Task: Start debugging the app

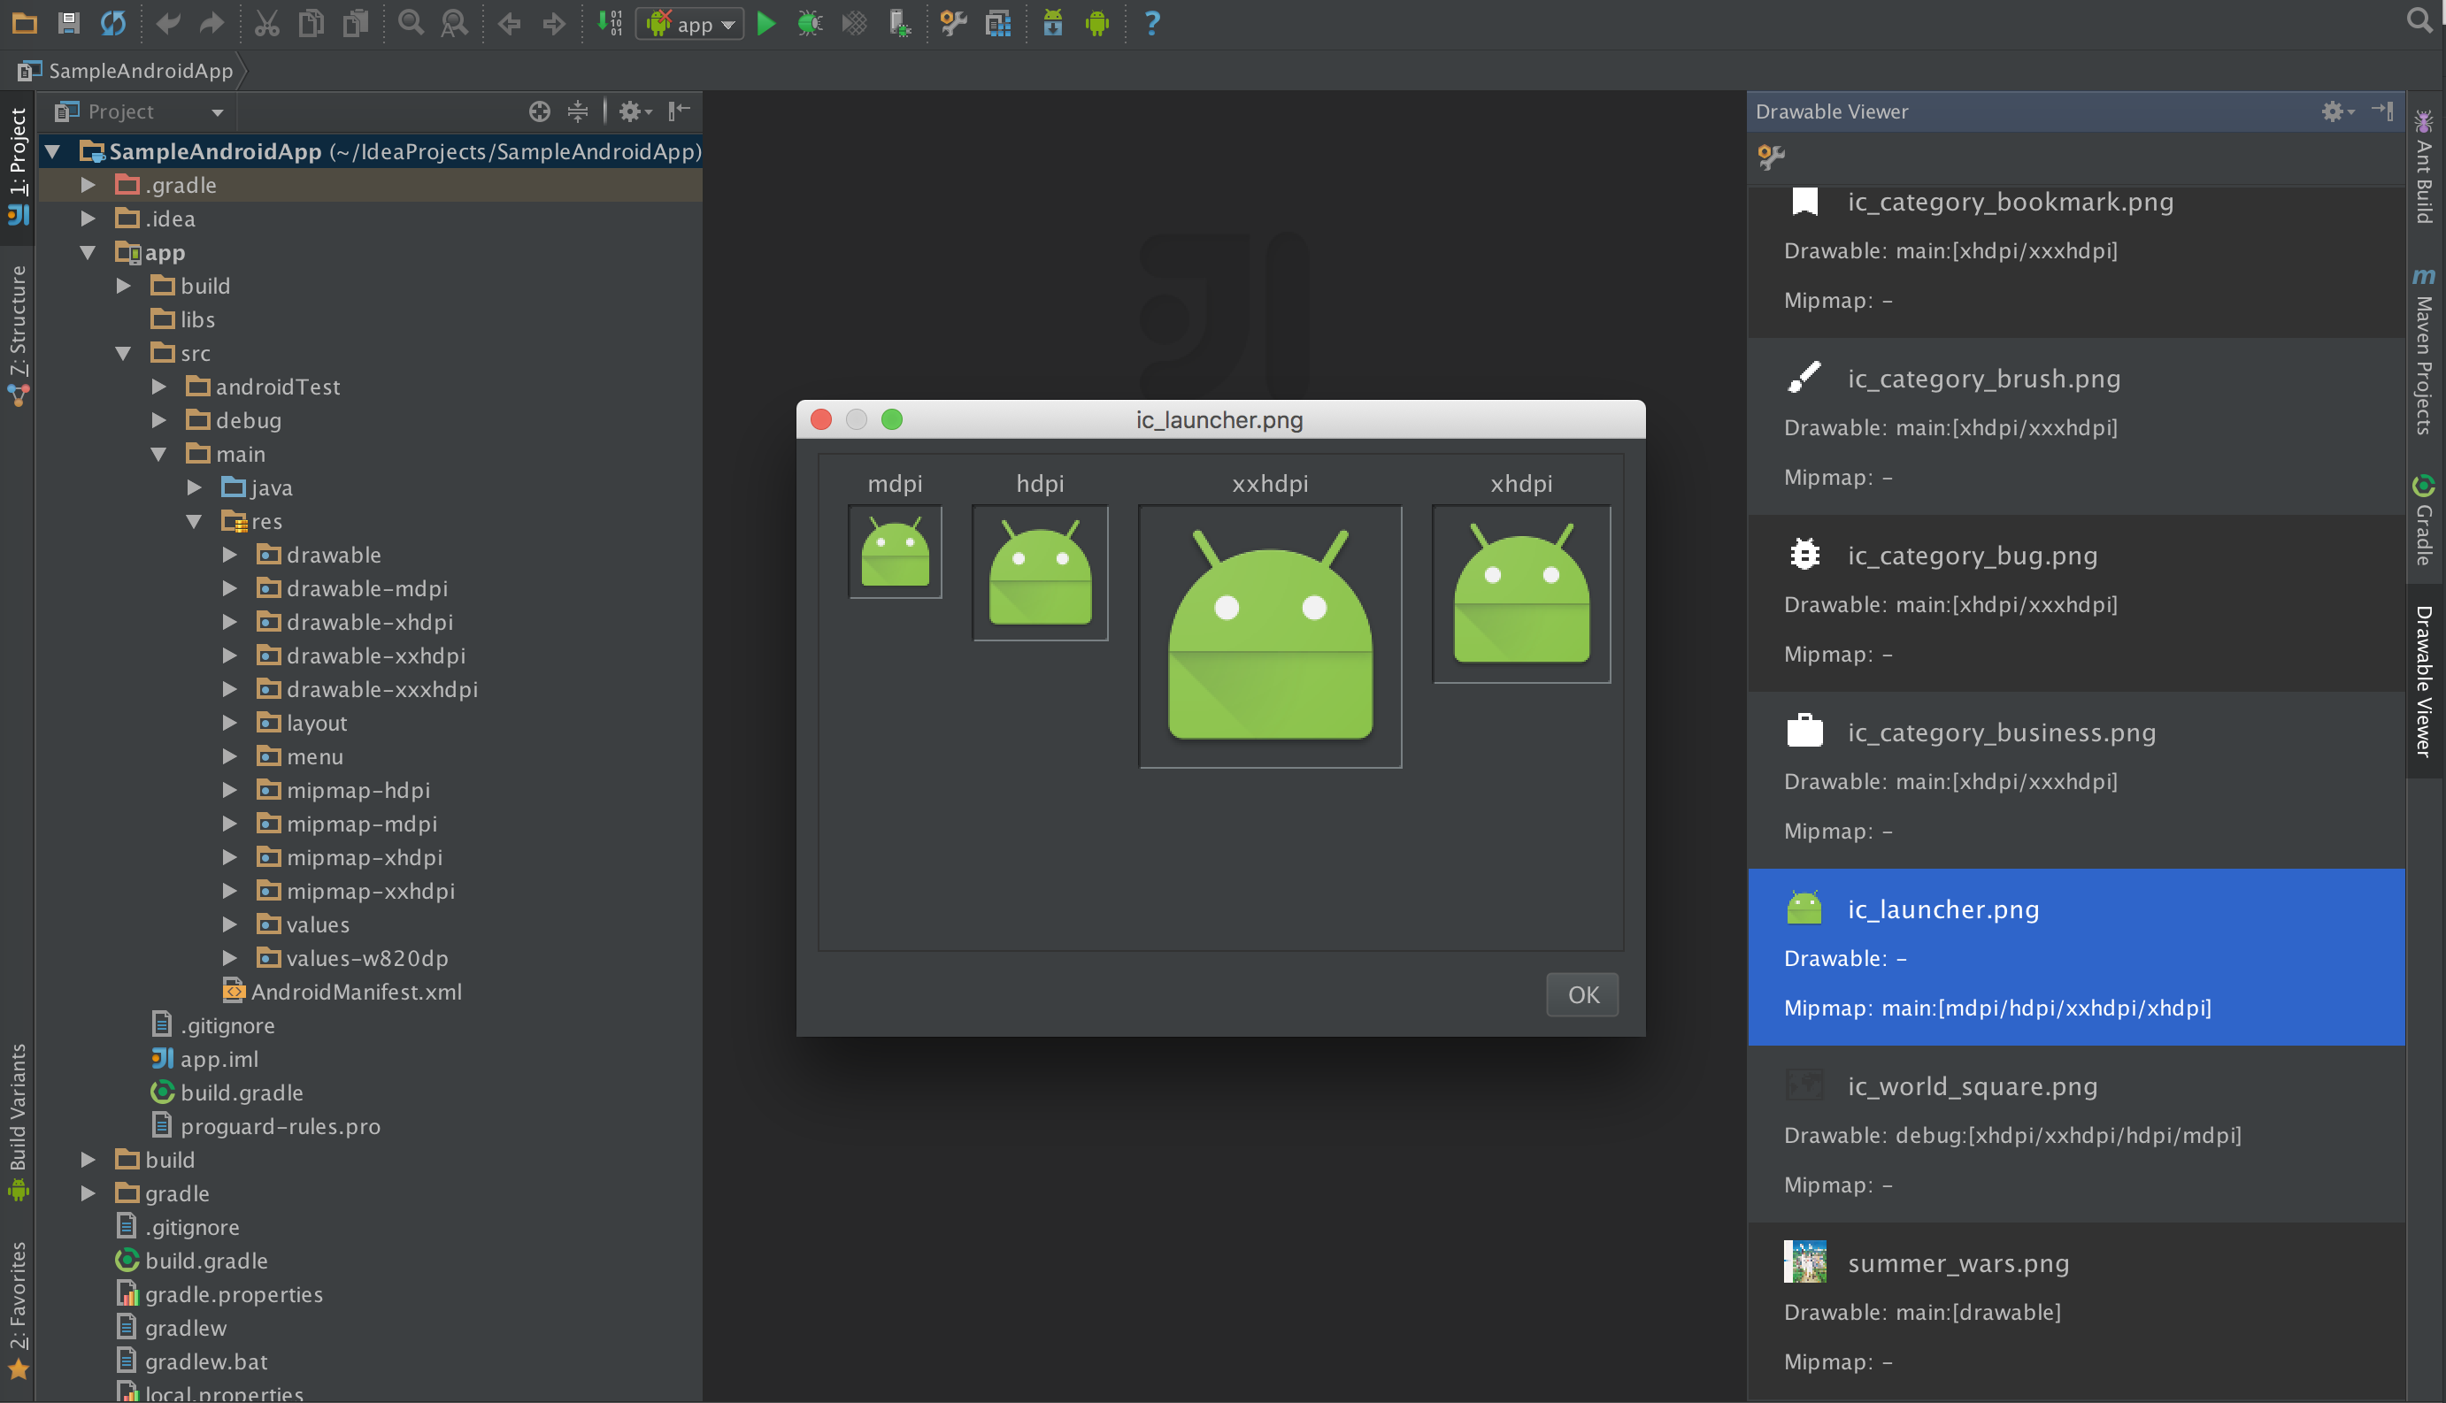Action: click(x=810, y=23)
